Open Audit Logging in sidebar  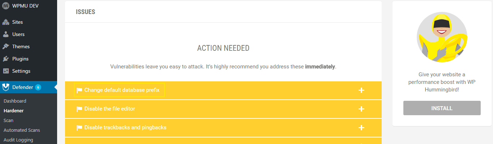[x=18, y=140]
